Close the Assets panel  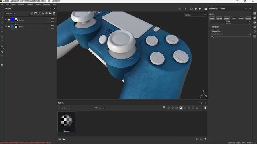(x=206, y=103)
